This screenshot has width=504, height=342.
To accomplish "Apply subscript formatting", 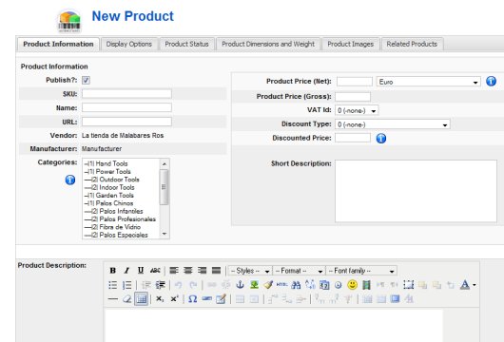I will click(160, 299).
